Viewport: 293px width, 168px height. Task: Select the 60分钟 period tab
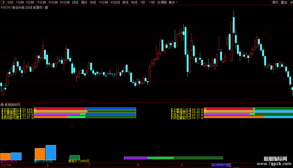[65, 2]
